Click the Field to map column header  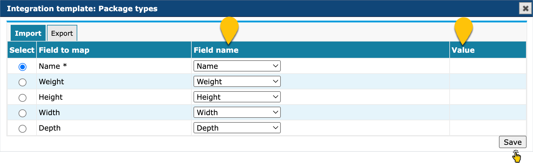coord(64,50)
